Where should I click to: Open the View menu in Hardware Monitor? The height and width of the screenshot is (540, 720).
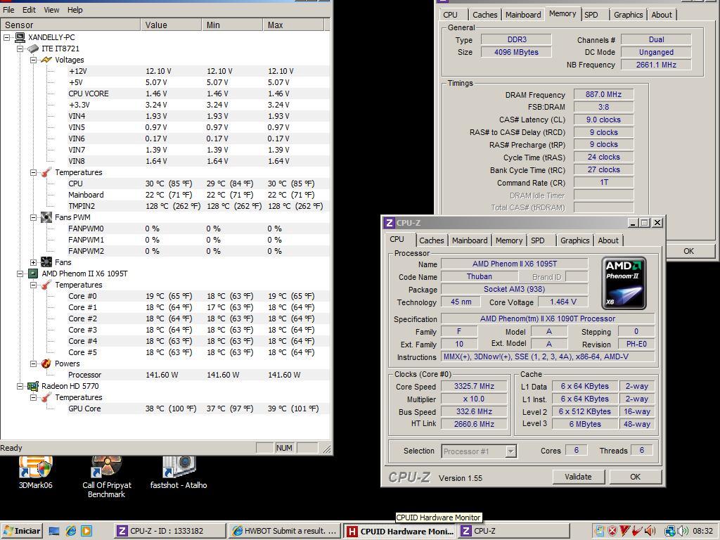(51, 10)
